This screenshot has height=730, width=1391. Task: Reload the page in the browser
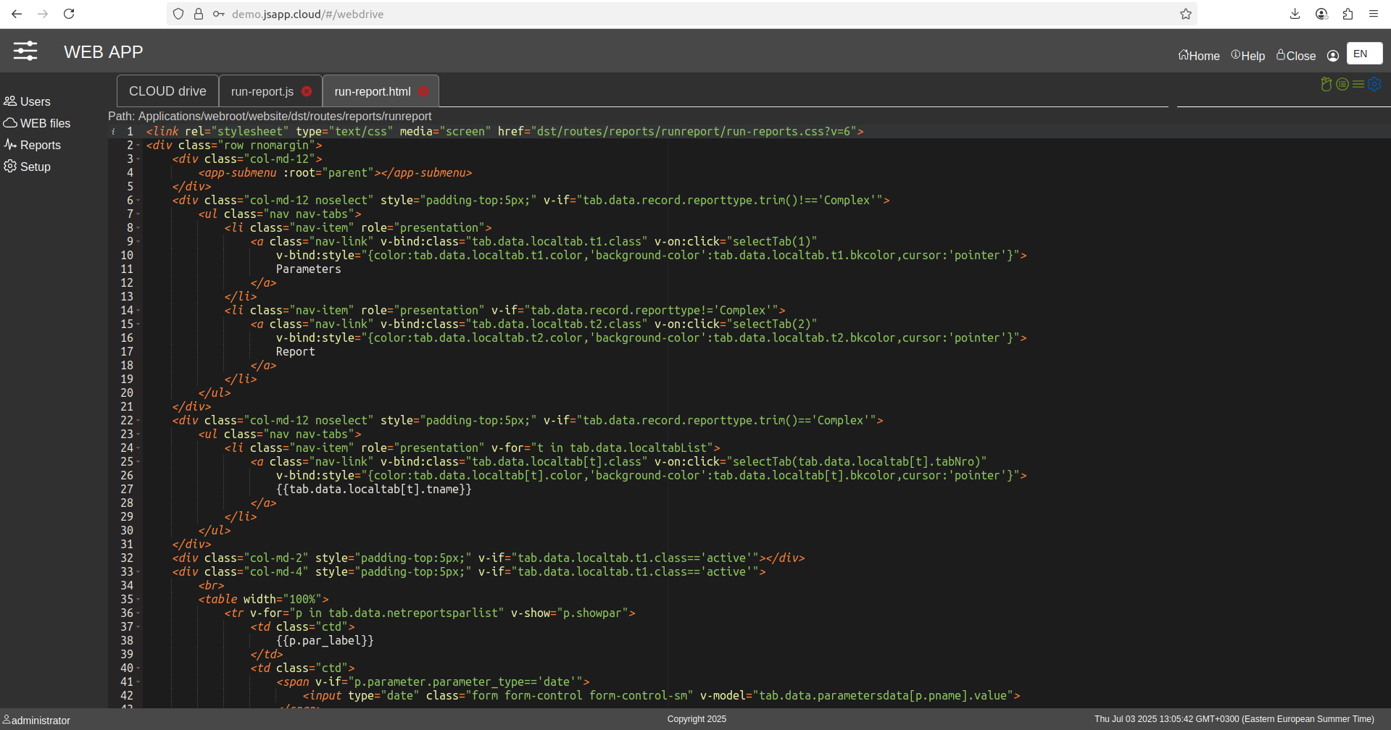point(69,14)
